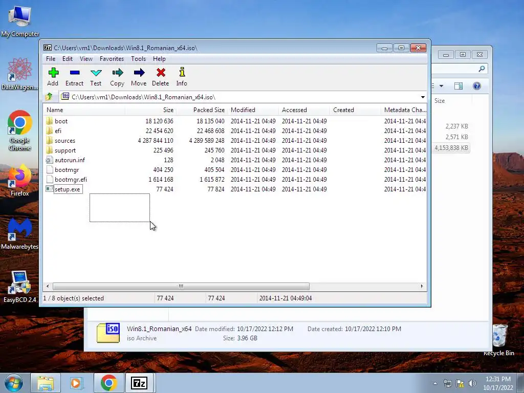Go up one folder level arrow icon
The height and width of the screenshot is (393, 524).
49,97
